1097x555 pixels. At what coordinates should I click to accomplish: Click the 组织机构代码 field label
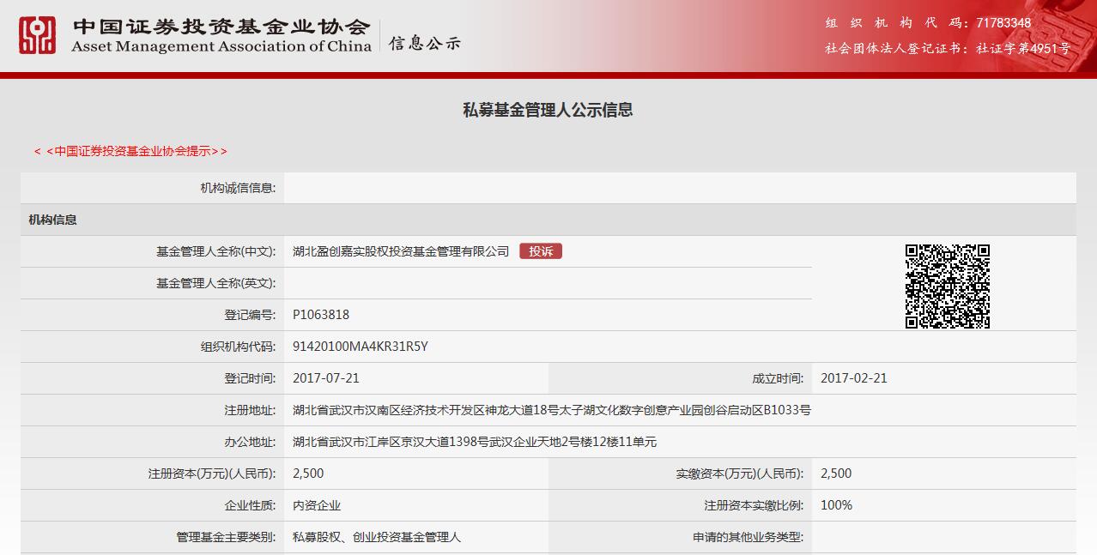click(x=238, y=347)
